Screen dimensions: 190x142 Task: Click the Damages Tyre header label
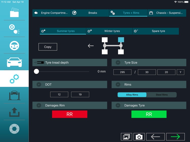135,105
